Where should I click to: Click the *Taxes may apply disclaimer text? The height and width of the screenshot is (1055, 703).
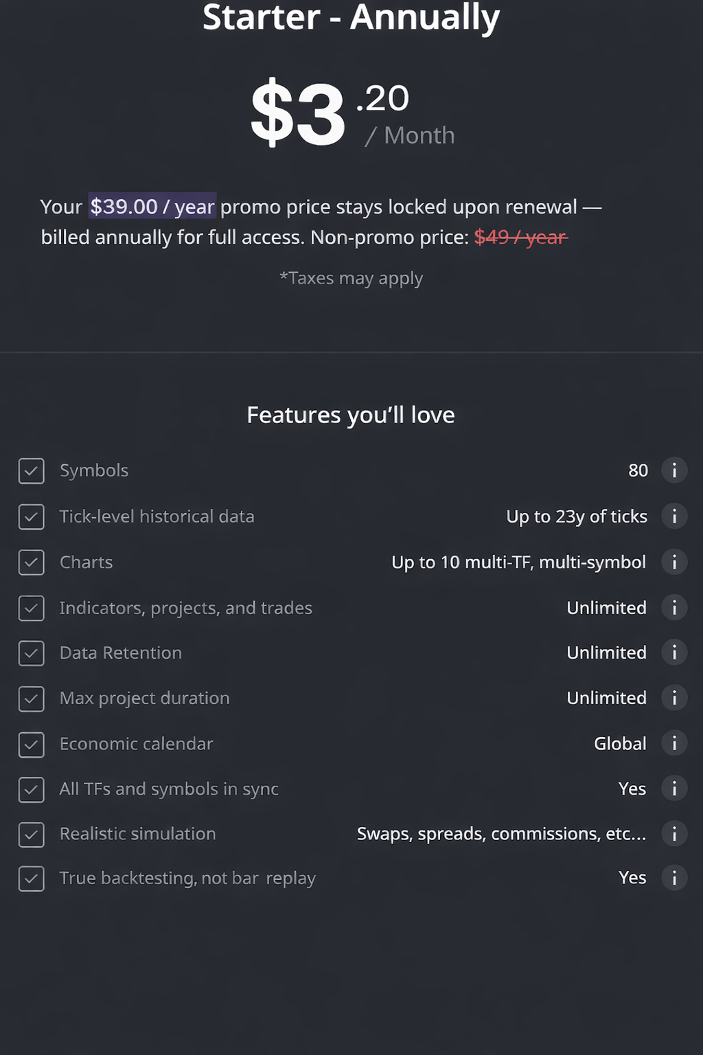click(x=351, y=277)
